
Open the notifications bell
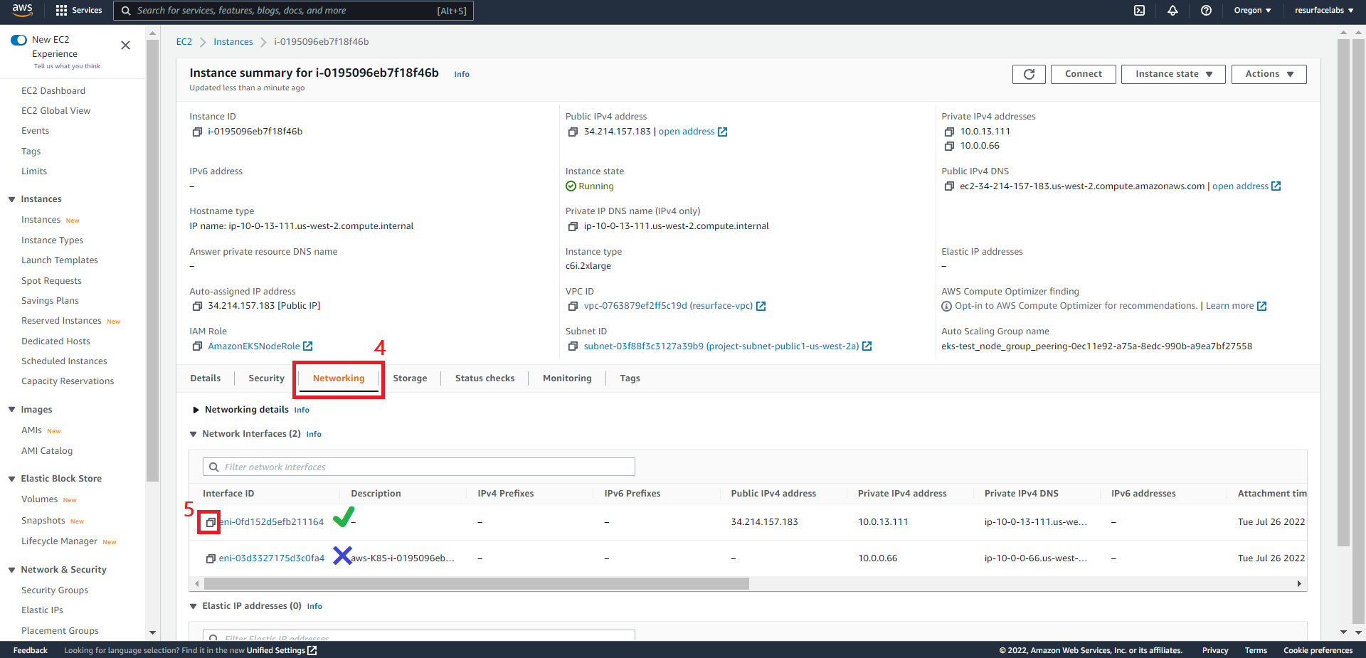click(x=1172, y=11)
